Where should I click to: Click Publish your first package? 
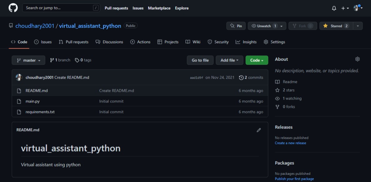coord(294,179)
